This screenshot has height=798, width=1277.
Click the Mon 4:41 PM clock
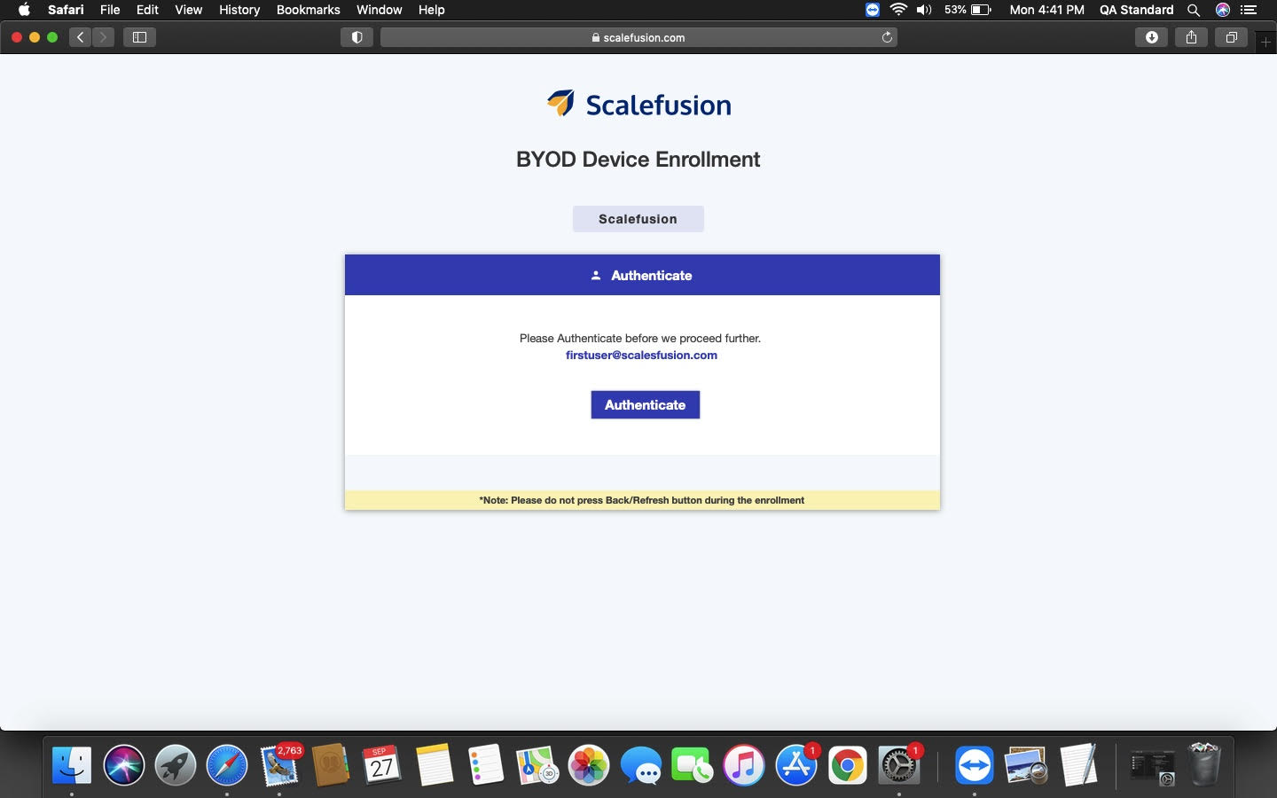click(x=1046, y=10)
